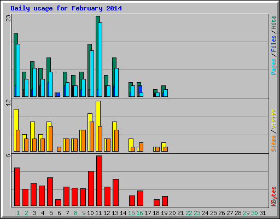Click day label '4' on x-axis
280x219 pixels.
[43, 213]
